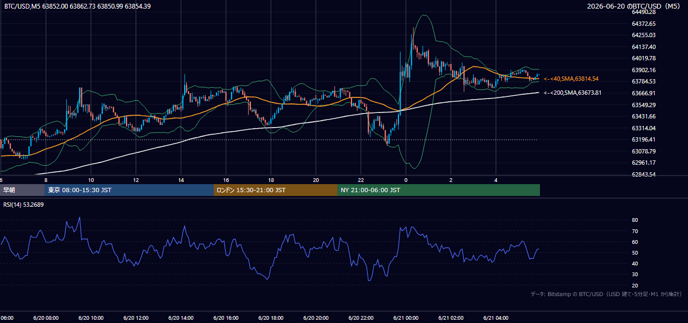The image size is (688, 323).
Task: Click RSI axis level 60
Action: pos(635,242)
